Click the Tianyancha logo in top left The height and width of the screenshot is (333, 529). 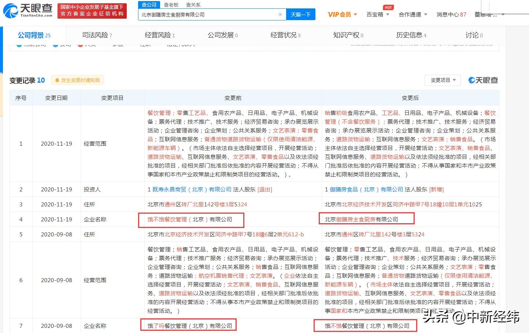[x=27, y=11]
